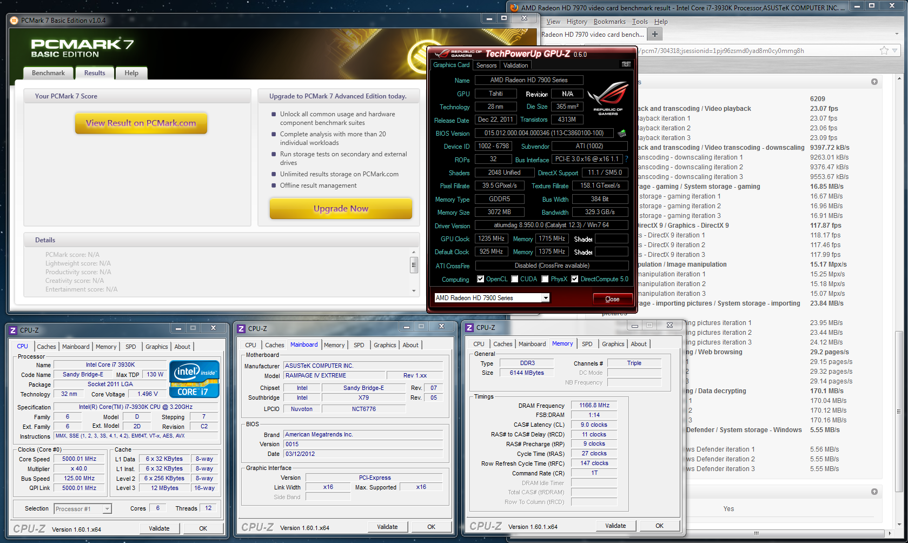Open the Help tab in PCMark 7
The width and height of the screenshot is (908, 543).
(131, 73)
